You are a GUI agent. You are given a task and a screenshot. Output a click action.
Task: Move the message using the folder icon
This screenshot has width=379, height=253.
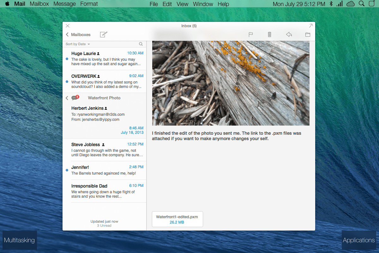click(x=308, y=34)
